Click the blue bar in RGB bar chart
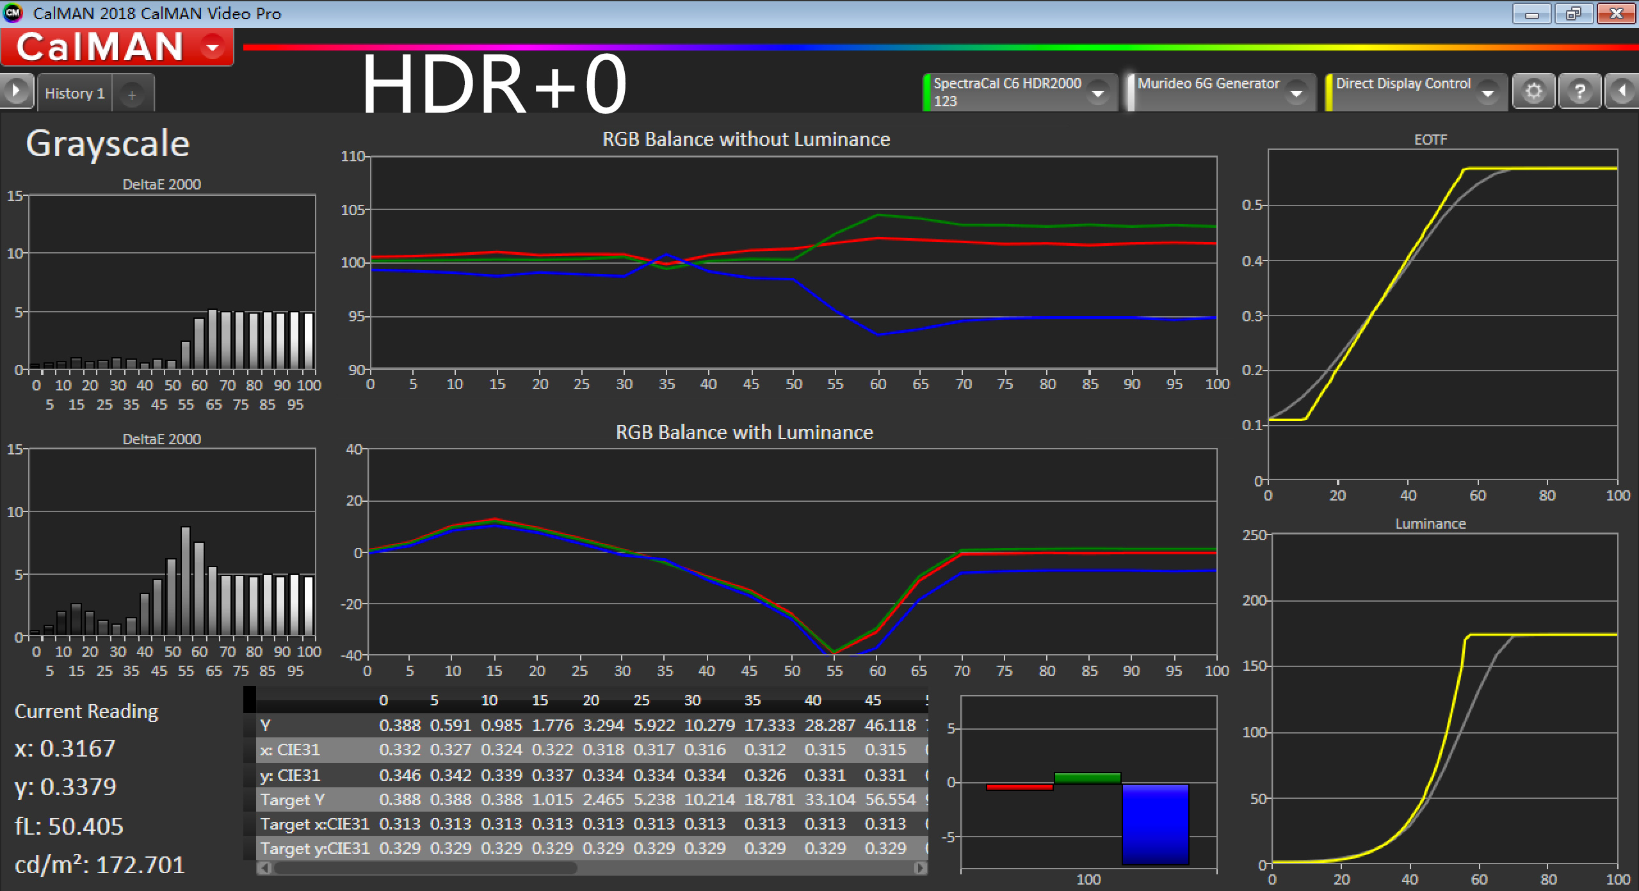The height and width of the screenshot is (891, 1639). pos(1156,824)
